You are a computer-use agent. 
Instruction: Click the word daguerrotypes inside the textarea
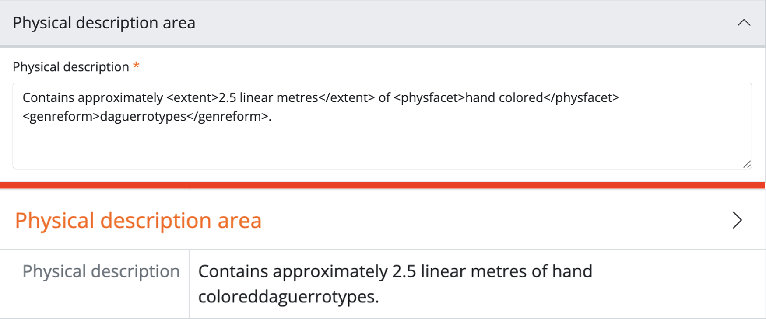tap(143, 117)
